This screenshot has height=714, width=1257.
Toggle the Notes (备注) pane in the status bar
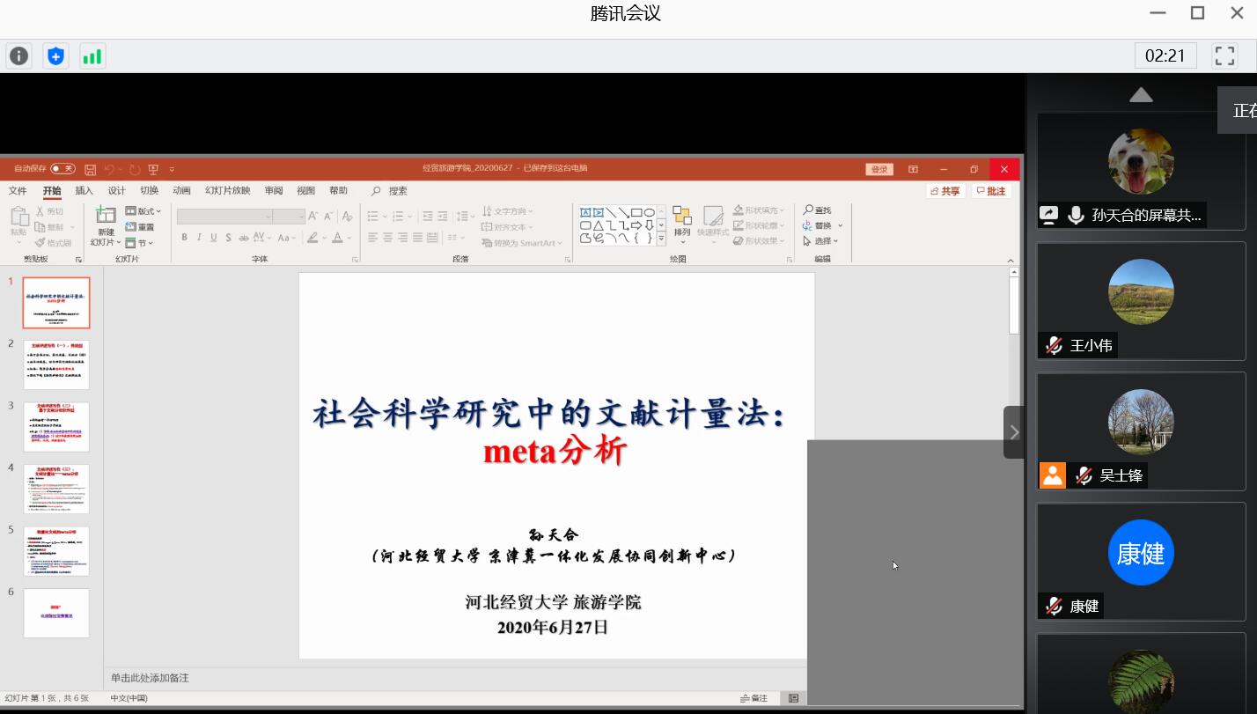point(754,698)
